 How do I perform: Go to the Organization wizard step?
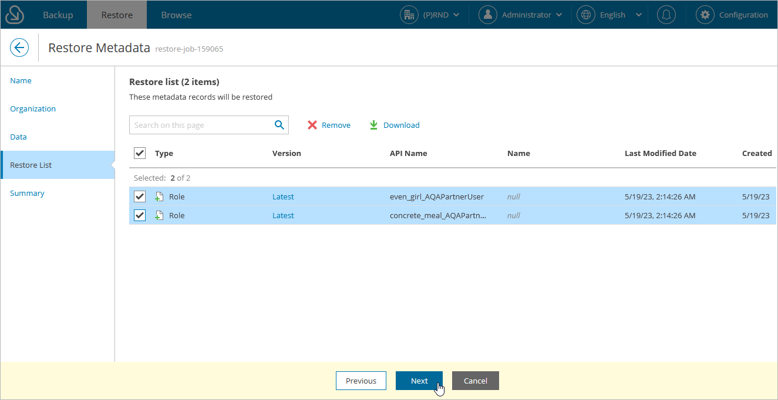(33, 109)
